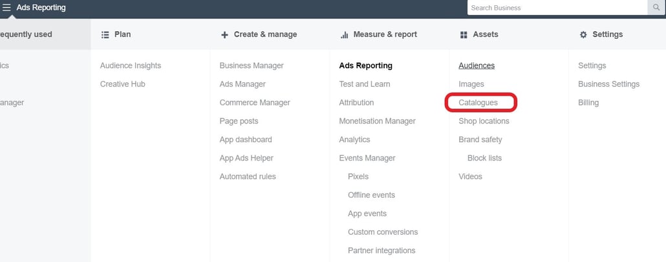This screenshot has width=666, height=262.
Task: Focus the Search Business field
Action: [x=557, y=8]
